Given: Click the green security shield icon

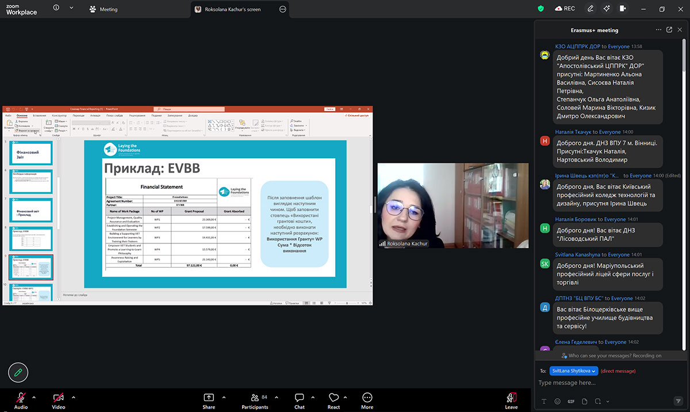Looking at the screenshot, I should 540,9.
